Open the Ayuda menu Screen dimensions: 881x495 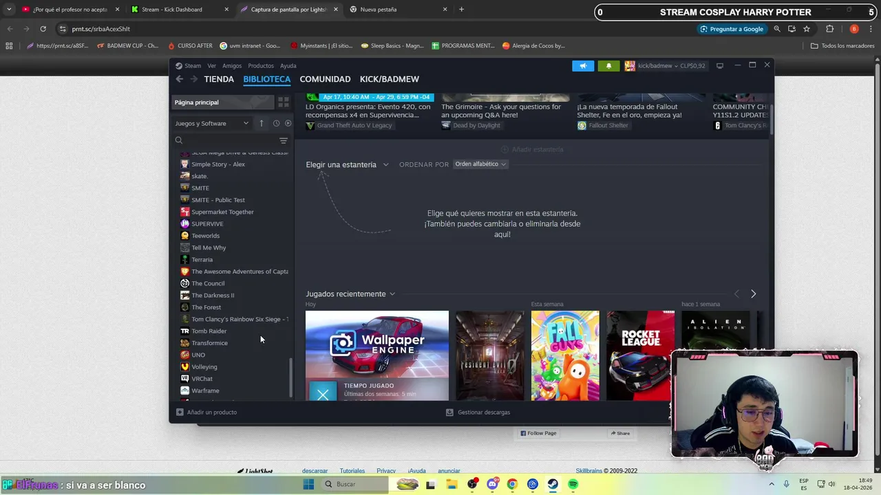pos(288,66)
